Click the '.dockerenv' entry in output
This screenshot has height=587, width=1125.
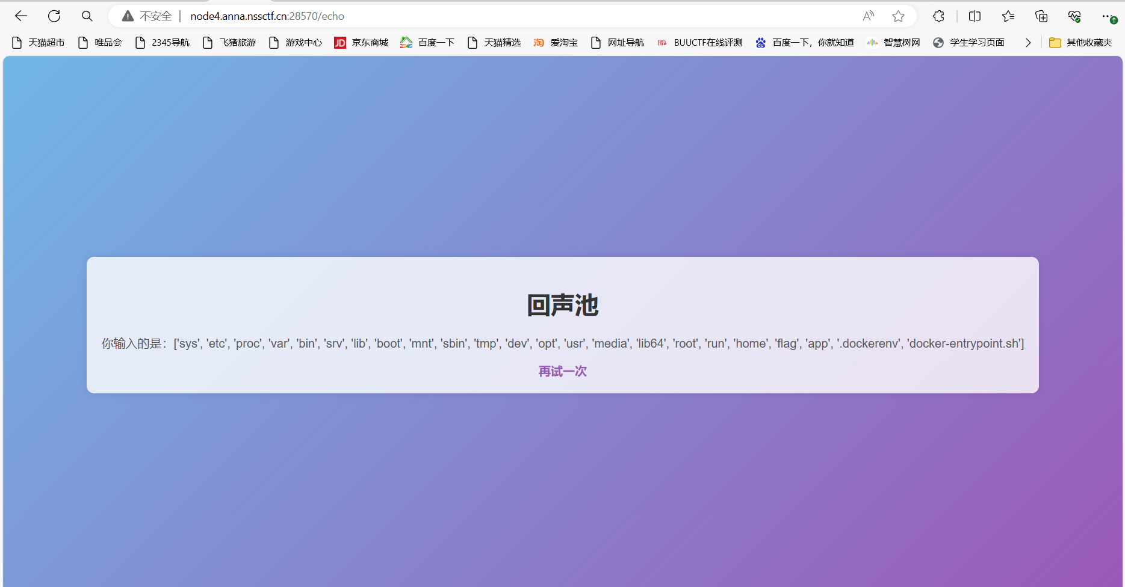869,343
